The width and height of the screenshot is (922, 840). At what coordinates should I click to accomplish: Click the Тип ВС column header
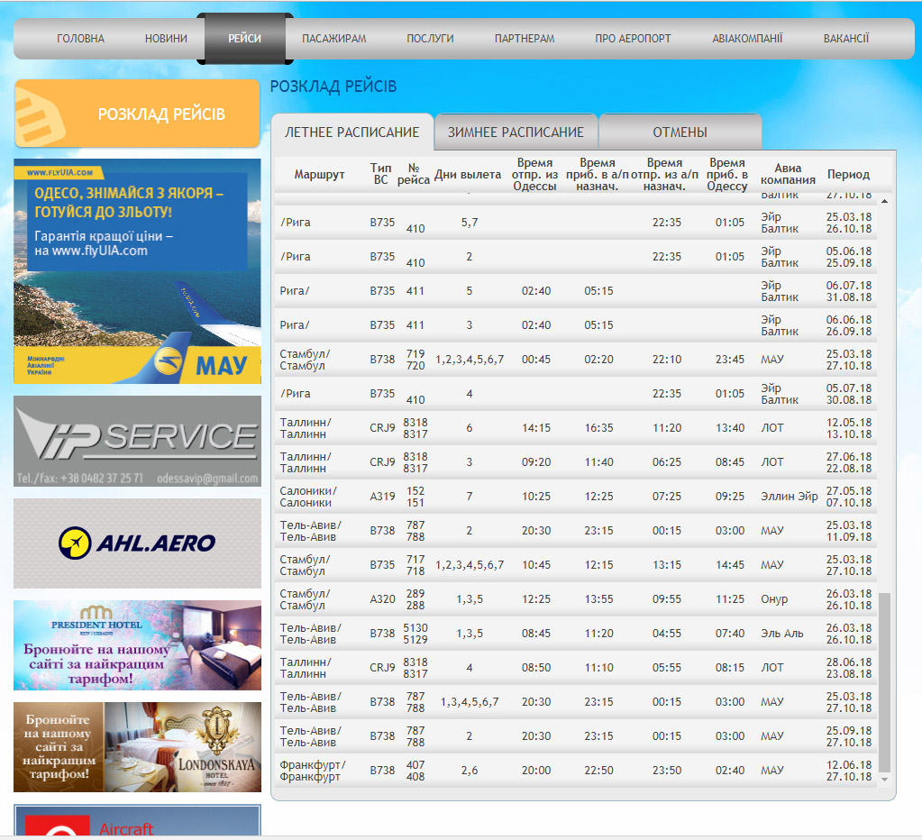[381, 174]
